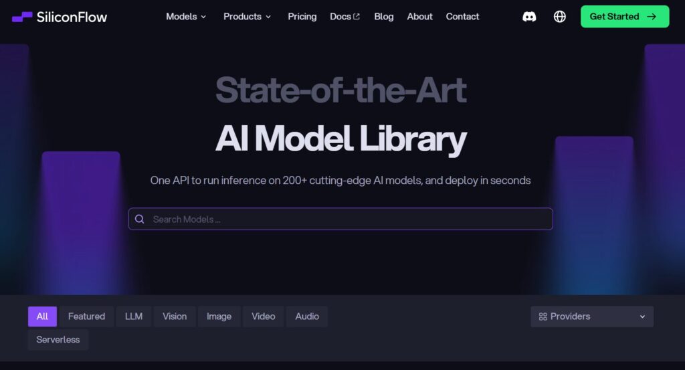Open the Blog link
Viewport: 685px width, 370px height.
(x=384, y=17)
